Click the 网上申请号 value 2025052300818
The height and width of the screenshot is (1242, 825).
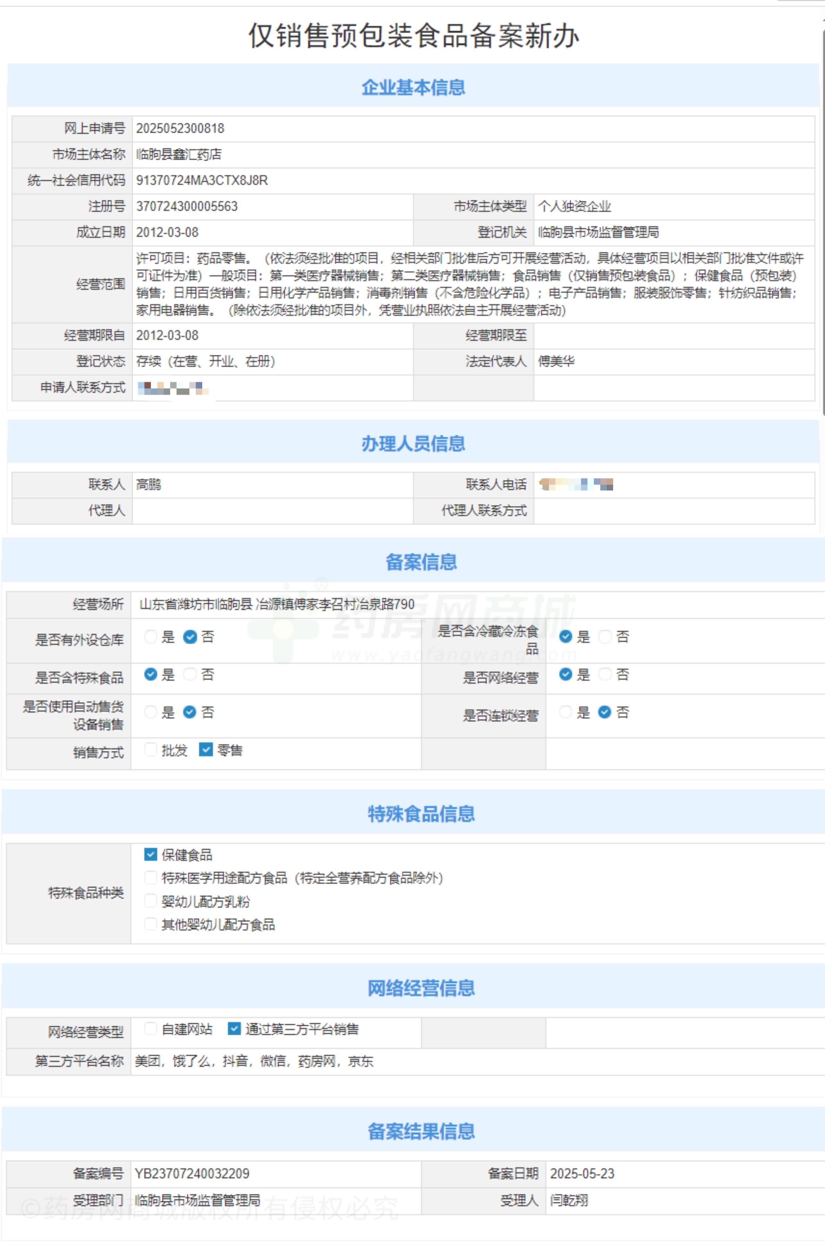click(180, 128)
